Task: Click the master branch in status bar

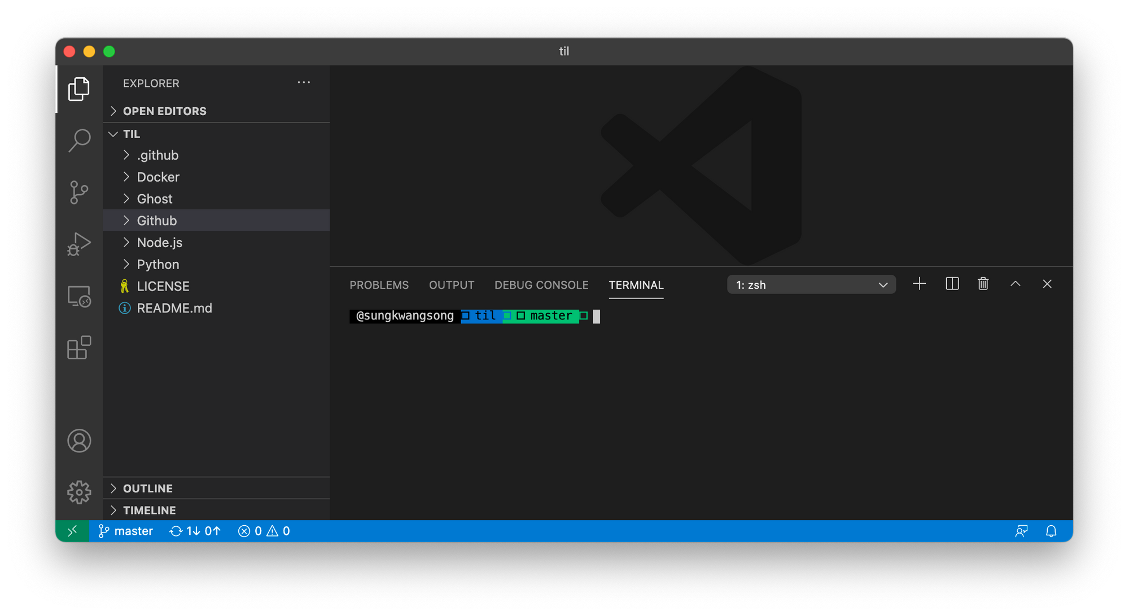Action: click(x=125, y=531)
